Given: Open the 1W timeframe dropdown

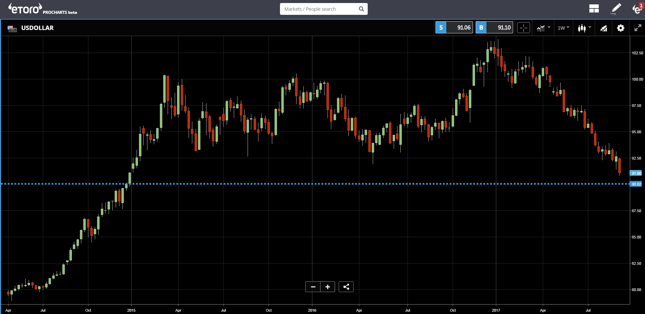Looking at the screenshot, I should (x=563, y=28).
